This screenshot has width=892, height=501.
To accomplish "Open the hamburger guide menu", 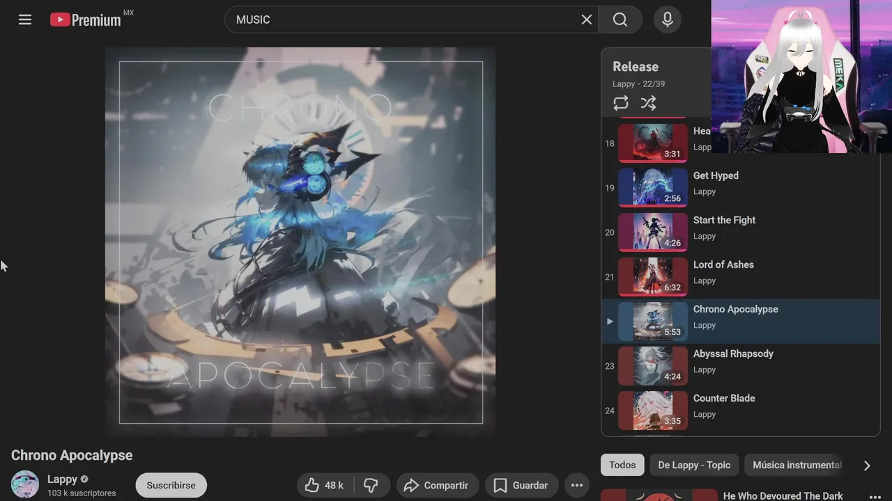I will pos(25,19).
